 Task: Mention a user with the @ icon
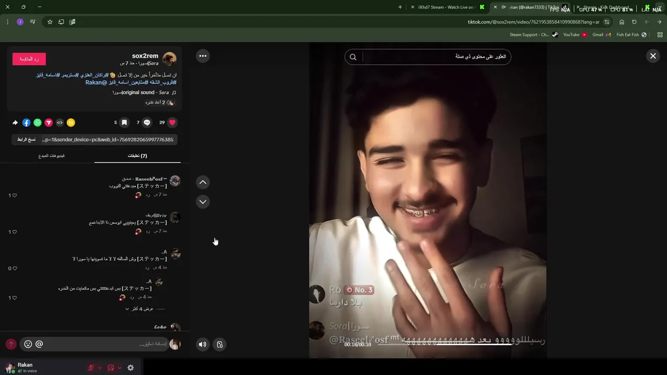(40, 344)
